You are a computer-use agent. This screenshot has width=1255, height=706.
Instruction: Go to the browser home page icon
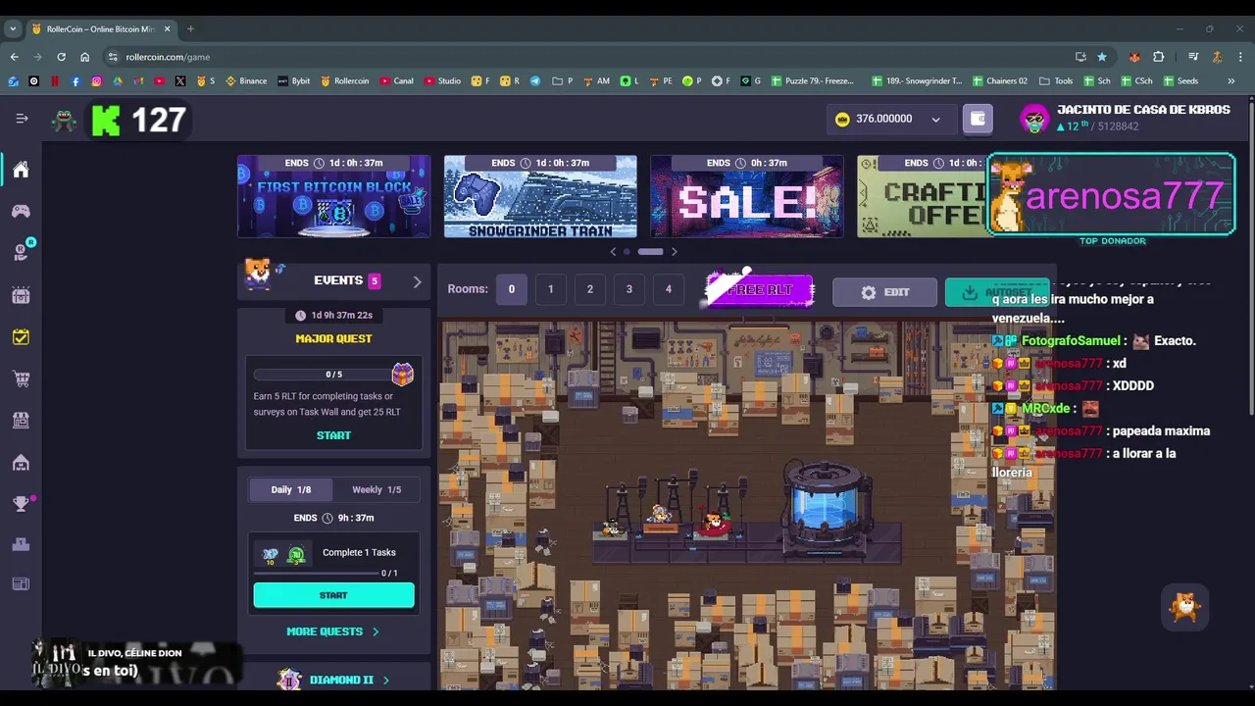click(x=84, y=57)
